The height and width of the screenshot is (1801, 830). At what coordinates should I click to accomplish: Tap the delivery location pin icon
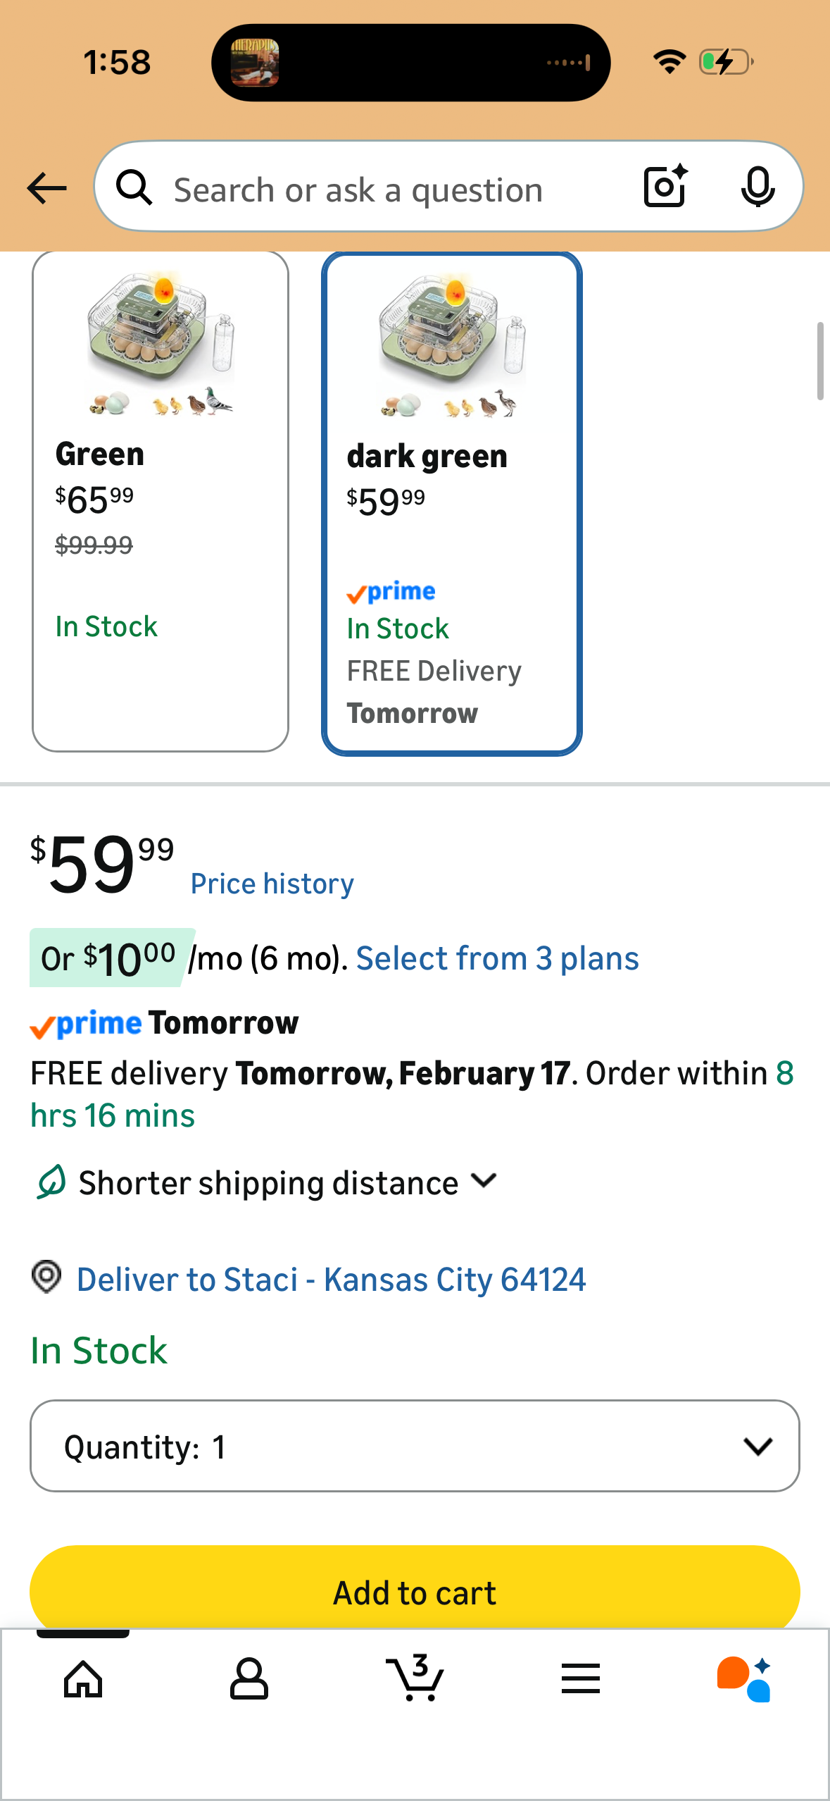pyautogui.click(x=46, y=1277)
